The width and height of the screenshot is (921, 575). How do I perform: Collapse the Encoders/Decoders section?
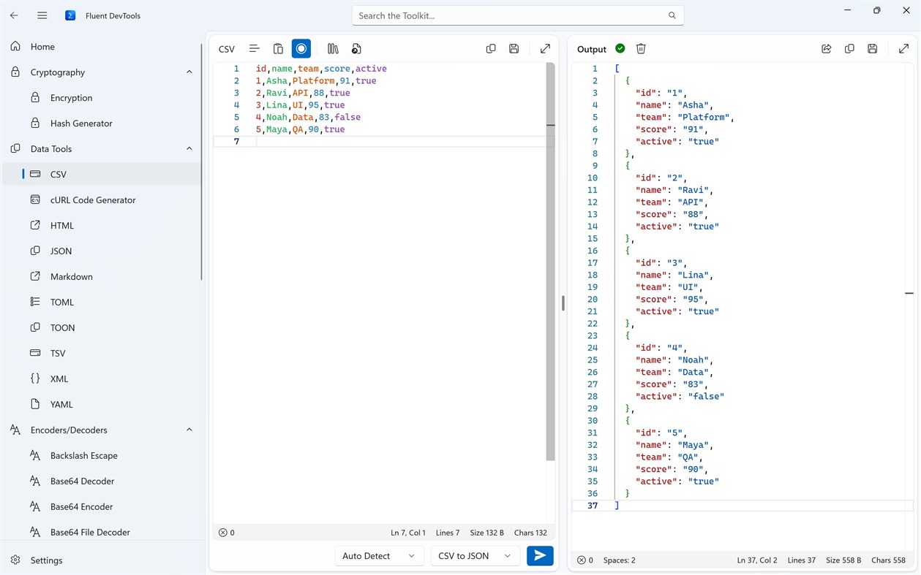[189, 430]
